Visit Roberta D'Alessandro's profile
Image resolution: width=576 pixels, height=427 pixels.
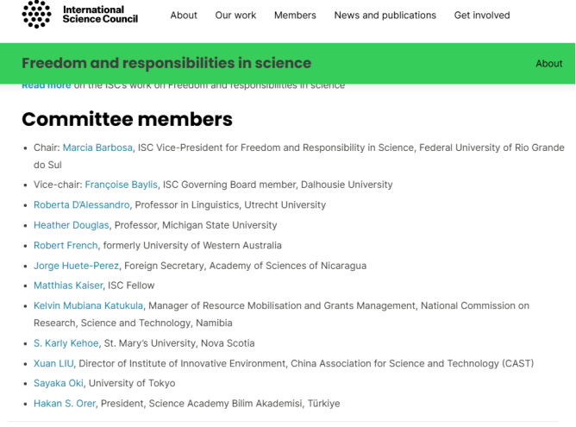pos(82,205)
